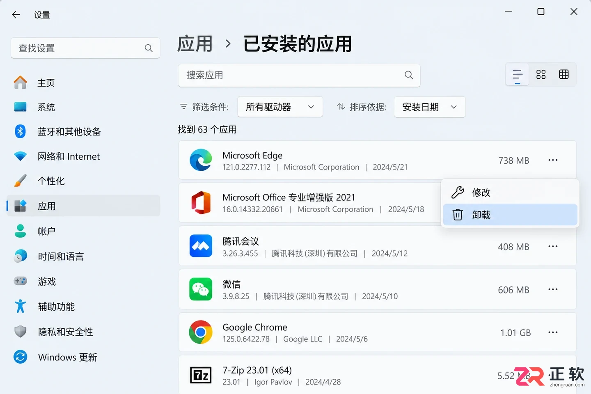Click the 7-Zip 23.01 (x64) app name
This screenshot has width=591, height=394.
coord(257,370)
